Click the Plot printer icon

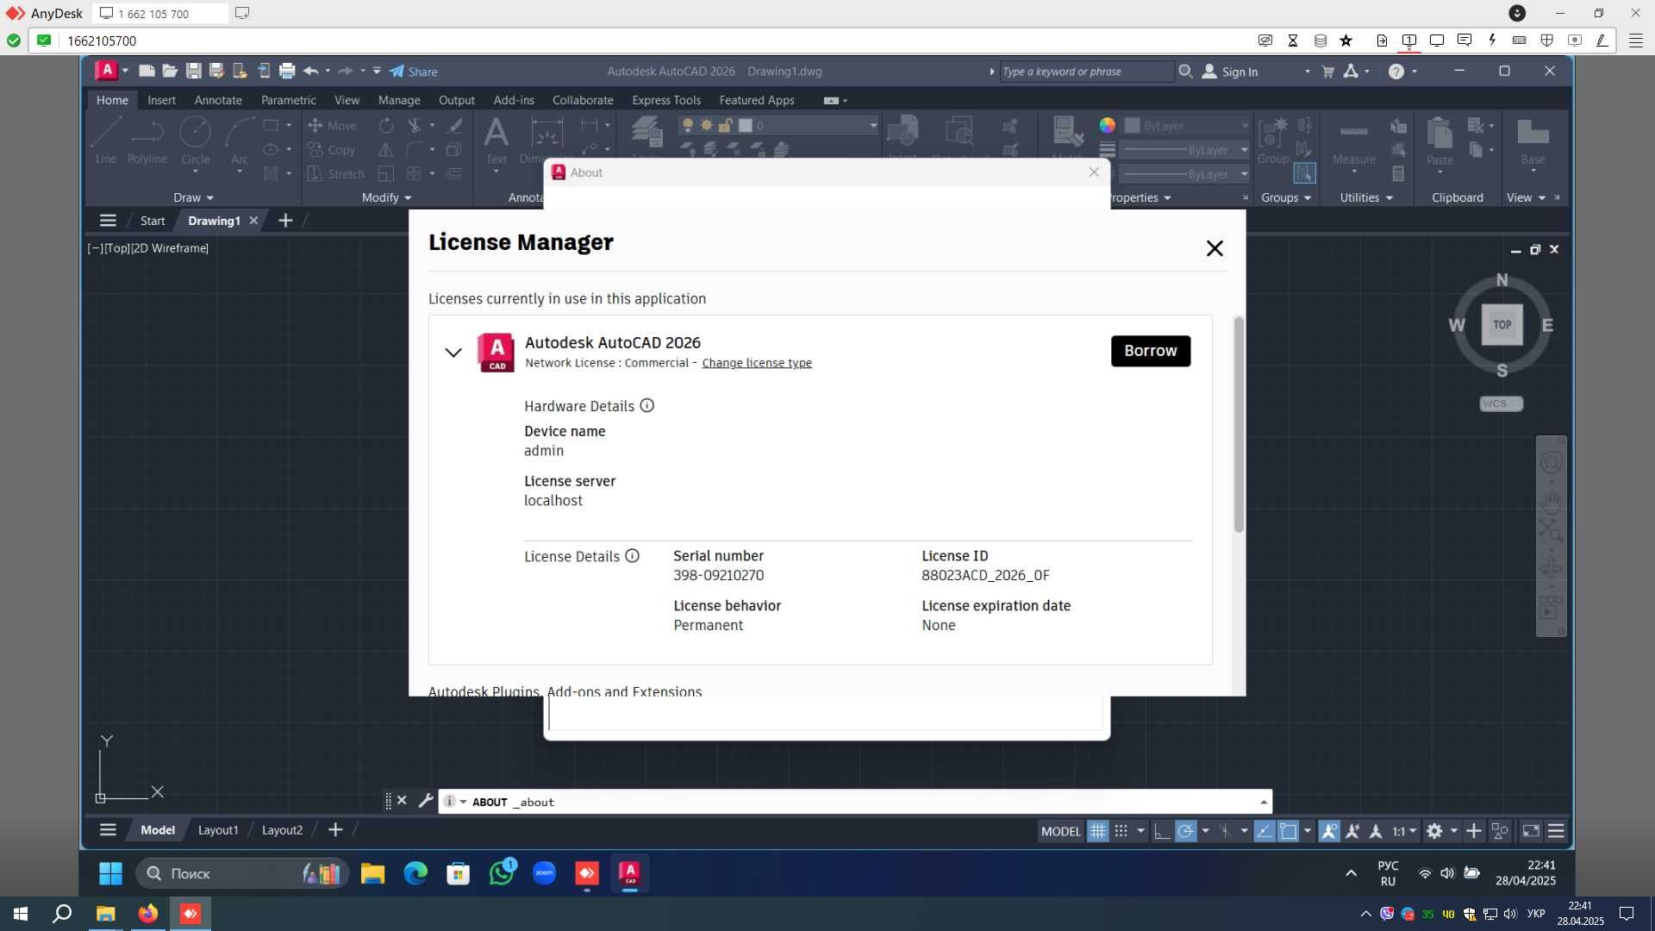(x=287, y=72)
